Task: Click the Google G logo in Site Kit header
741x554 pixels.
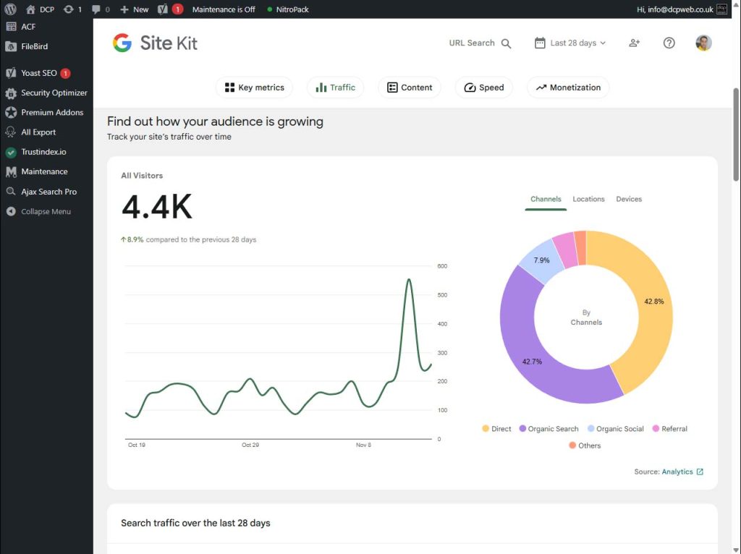Action: (x=122, y=43)
